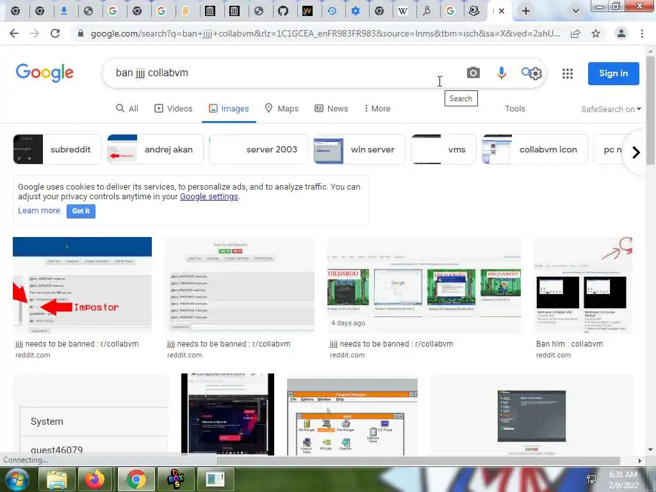
Task: Bookmark this page with the star icon
Action: [x=596, y=33]
